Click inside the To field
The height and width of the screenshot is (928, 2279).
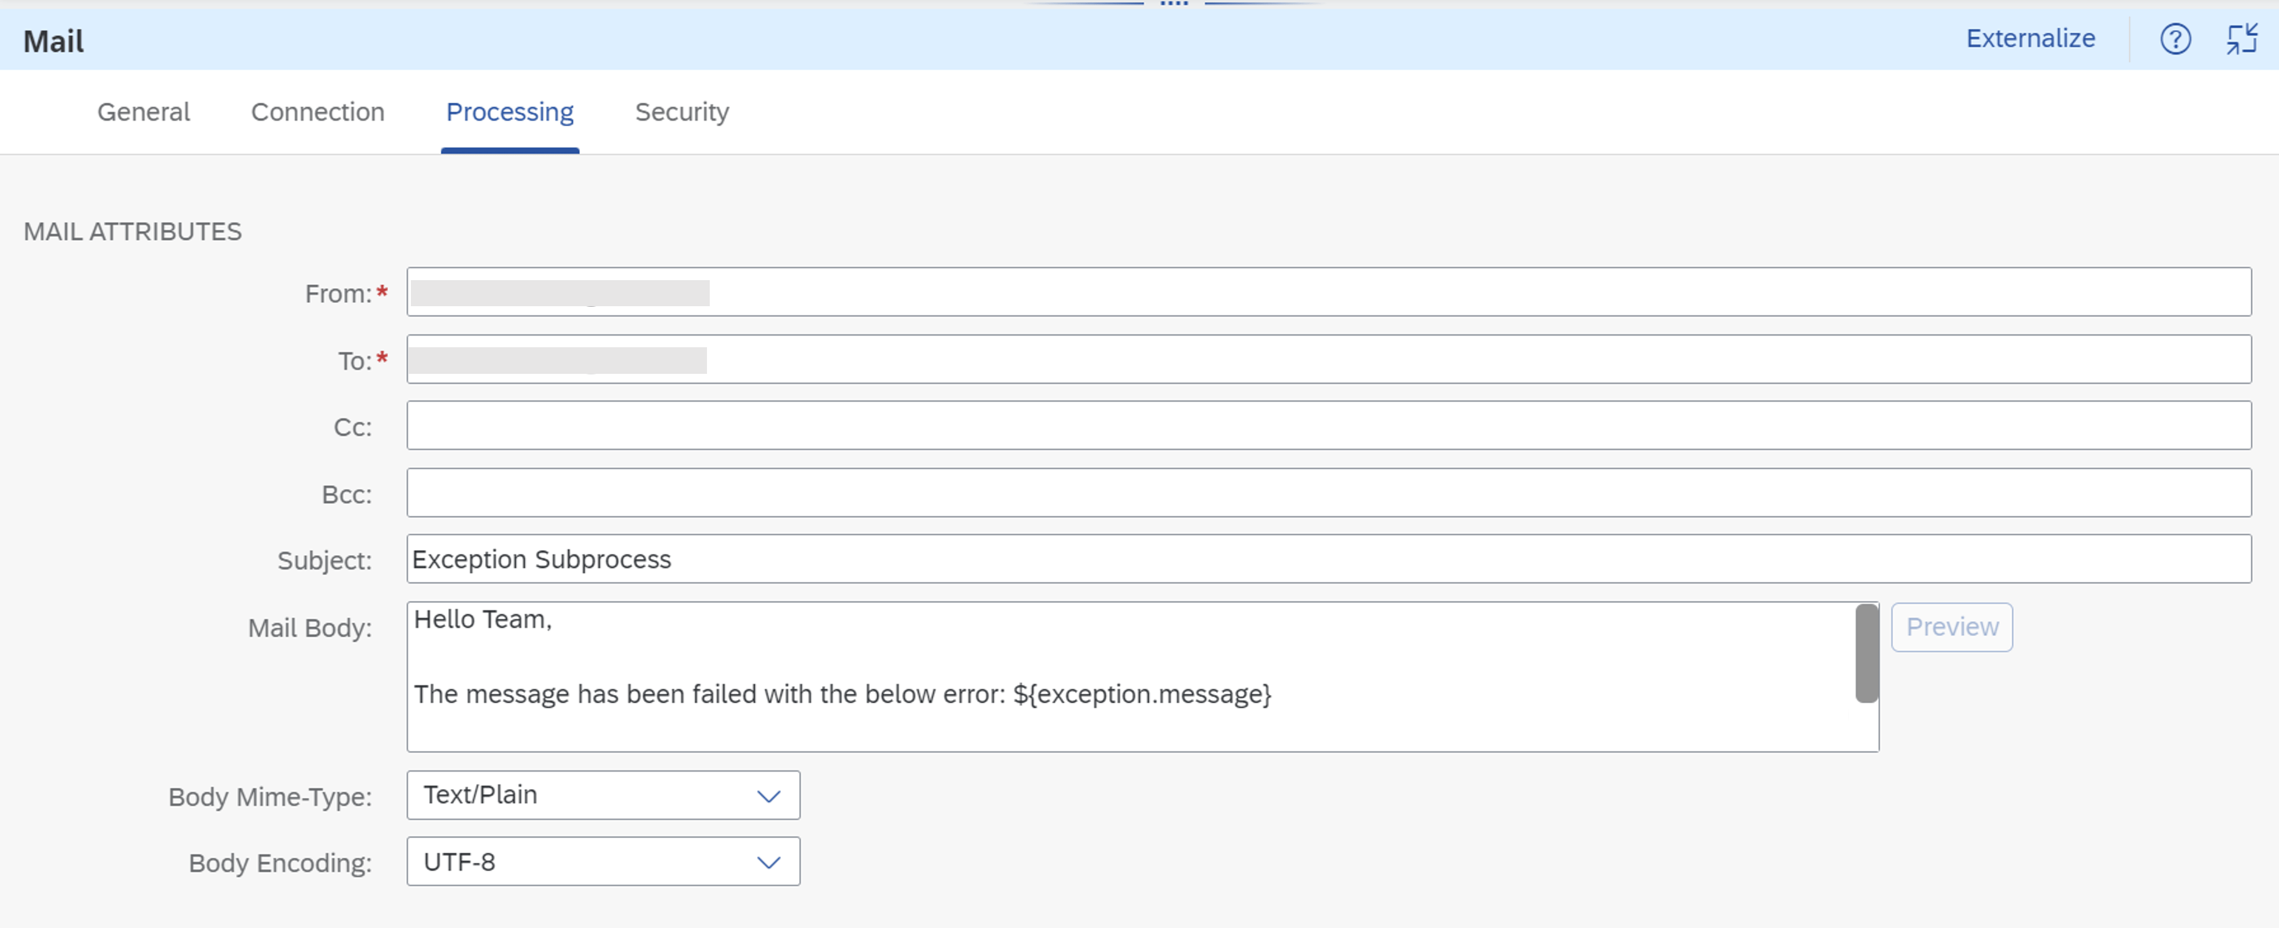[1062, 358]
